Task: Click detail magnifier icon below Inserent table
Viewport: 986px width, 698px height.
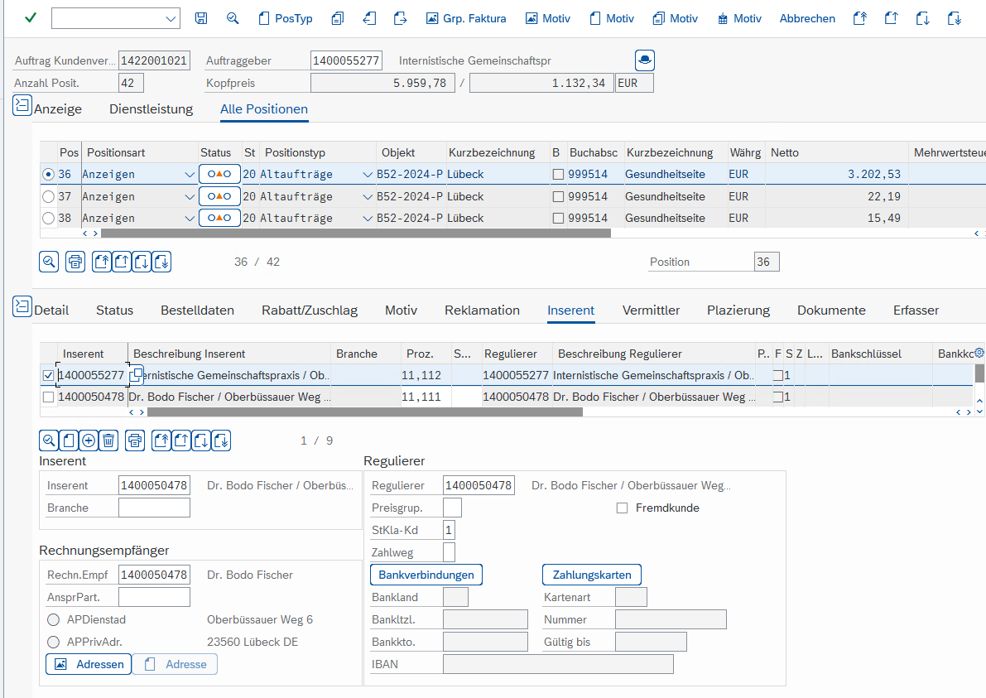Action: [49, 440]
